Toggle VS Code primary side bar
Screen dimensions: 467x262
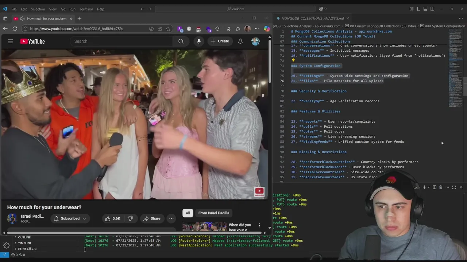[x=418, y=9]
